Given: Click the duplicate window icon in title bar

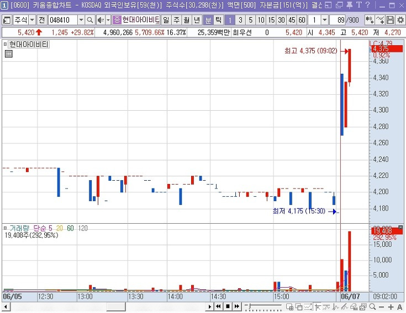Looking at the screenshot, I should coord(339,5).
